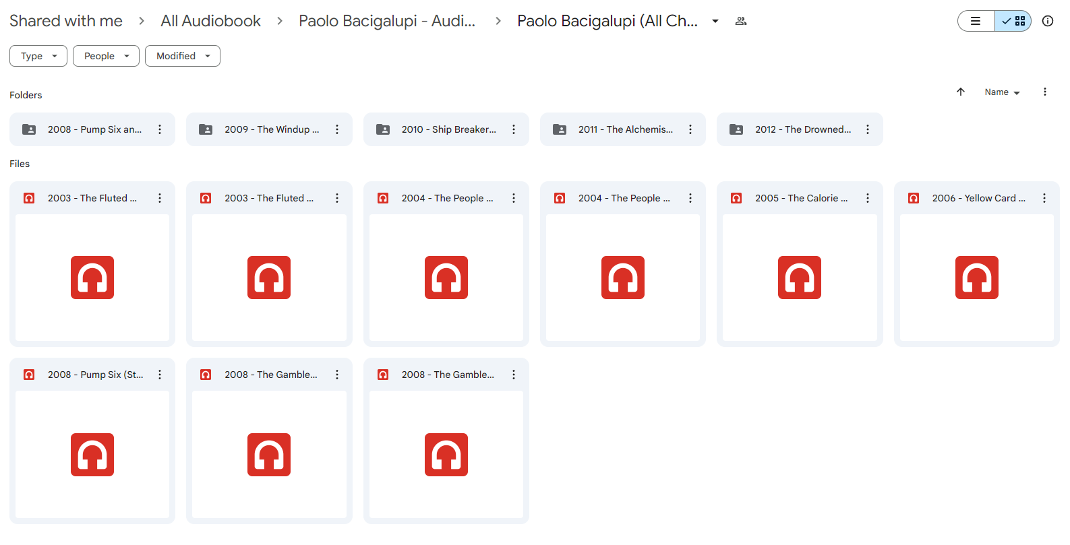The image size is (1070, 545).
Task: Select the 2006 - Yellow Card ... file name
Action: coord(979,198)
